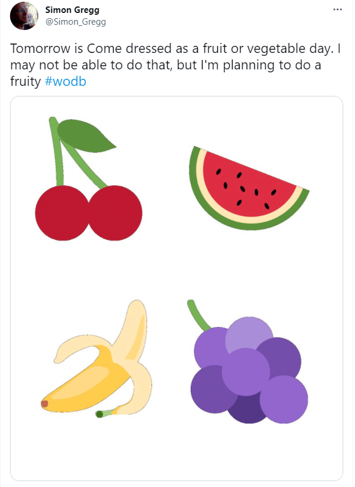Click the banana's small green stem end
Image resolution: width=355 pixels, height=487 pixels.
click(x=100, y=414)
